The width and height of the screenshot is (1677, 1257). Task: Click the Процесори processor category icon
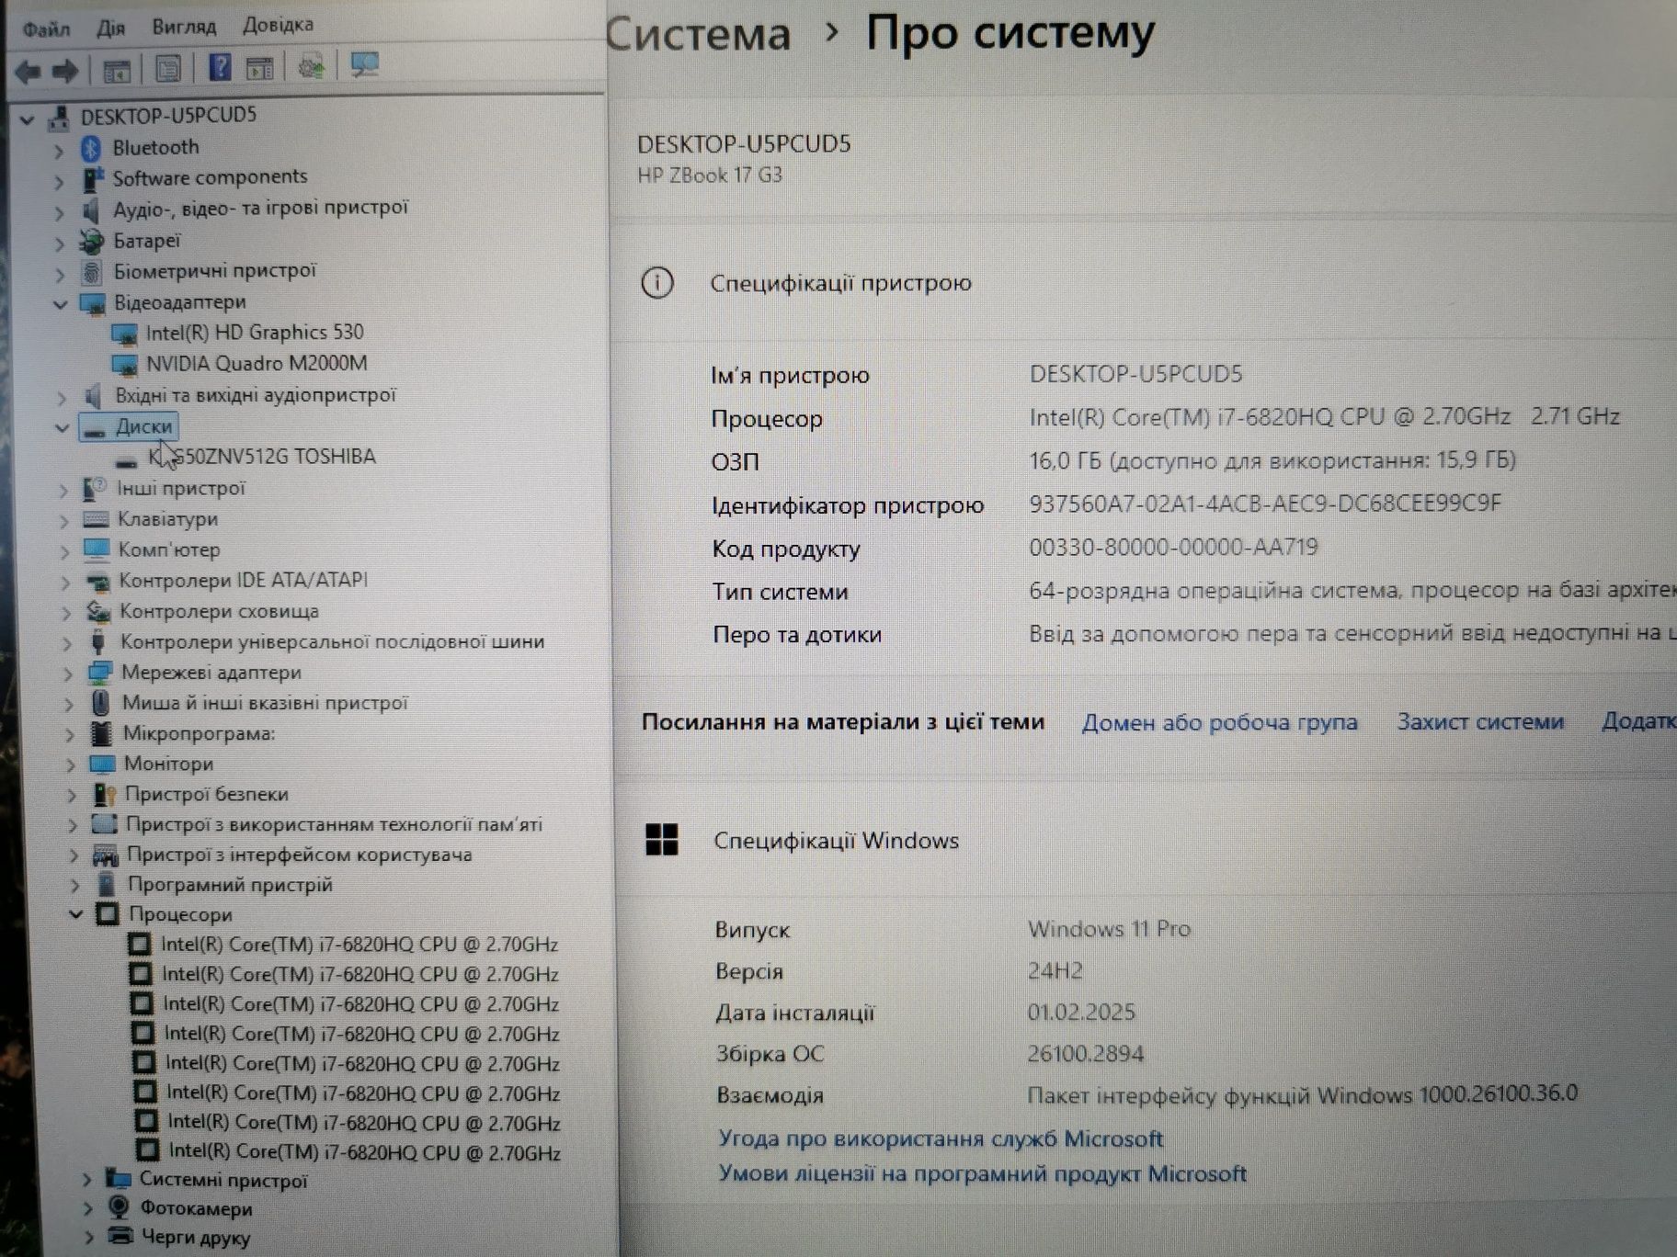click(x=108, y=914)
